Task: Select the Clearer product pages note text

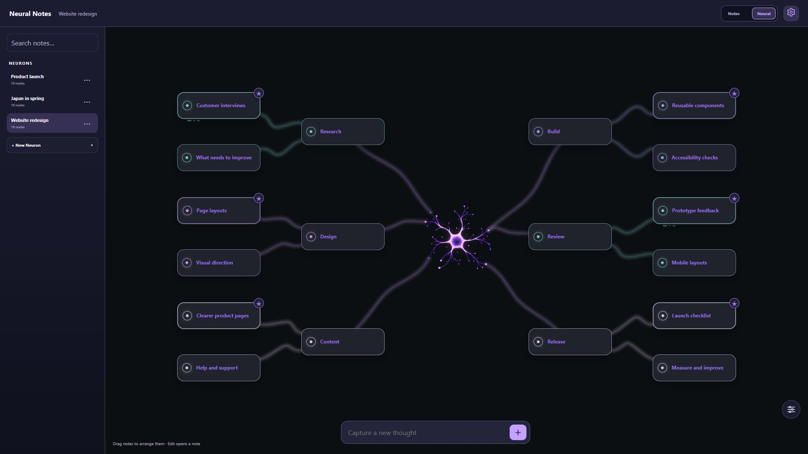Action: [x=222, y=316]
